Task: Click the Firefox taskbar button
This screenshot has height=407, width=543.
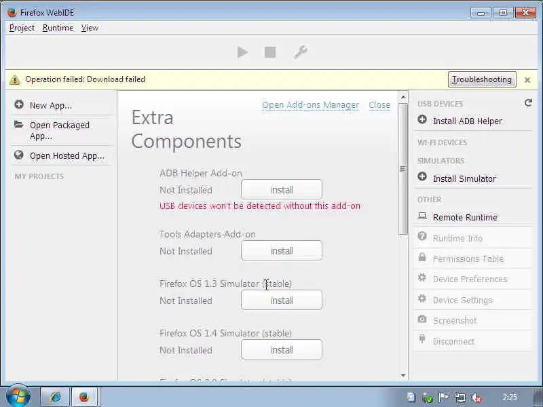Action: (84, 397)
